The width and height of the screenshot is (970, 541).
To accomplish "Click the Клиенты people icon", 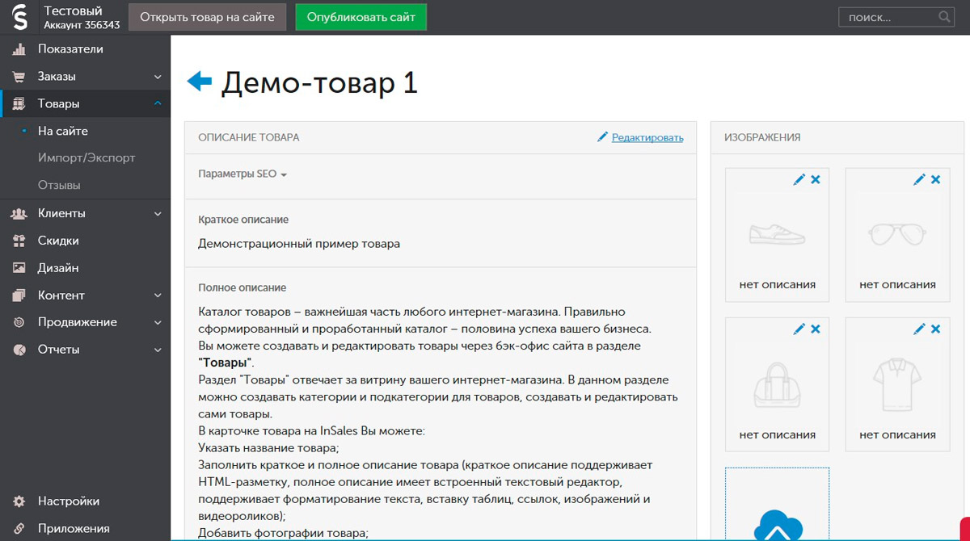I will pyautogui.click(x=19, y=214).
